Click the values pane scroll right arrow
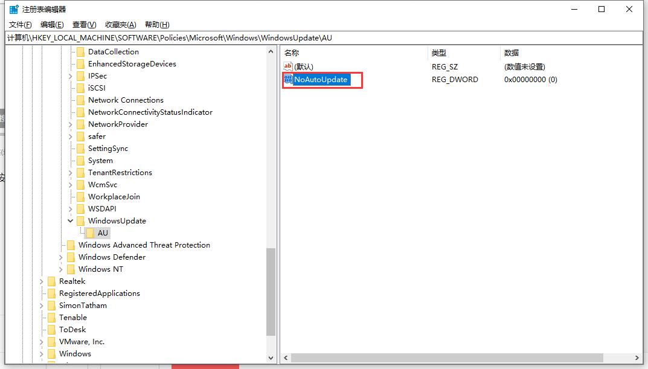 [637, 358]
